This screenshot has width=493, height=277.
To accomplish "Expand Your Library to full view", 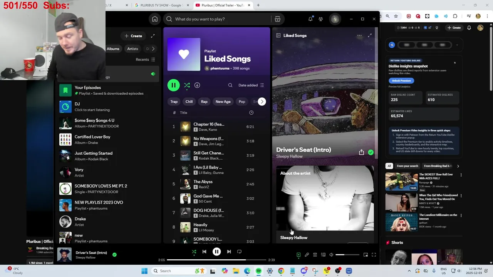I will pos(153,36).
